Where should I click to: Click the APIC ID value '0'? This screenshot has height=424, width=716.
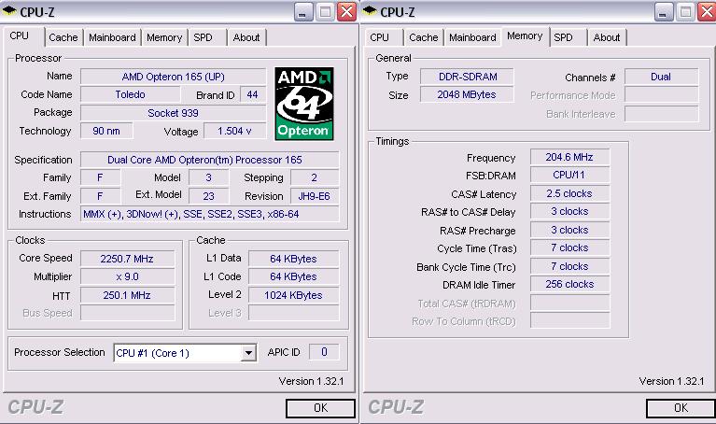(324, 352)
